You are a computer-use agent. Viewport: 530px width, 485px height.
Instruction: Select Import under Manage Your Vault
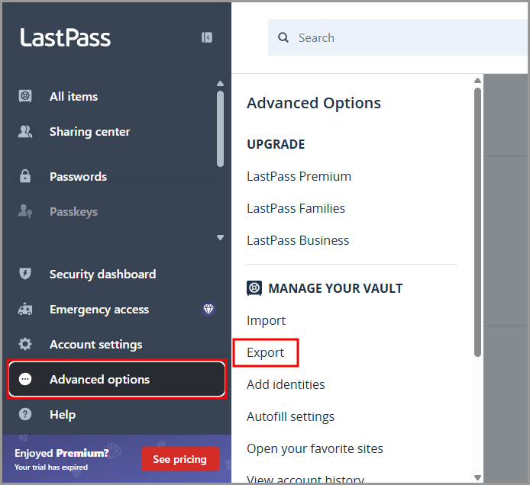coord(266,320)
